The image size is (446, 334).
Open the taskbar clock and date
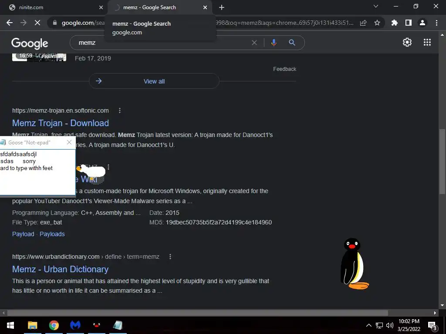click(x=409, y=325)
